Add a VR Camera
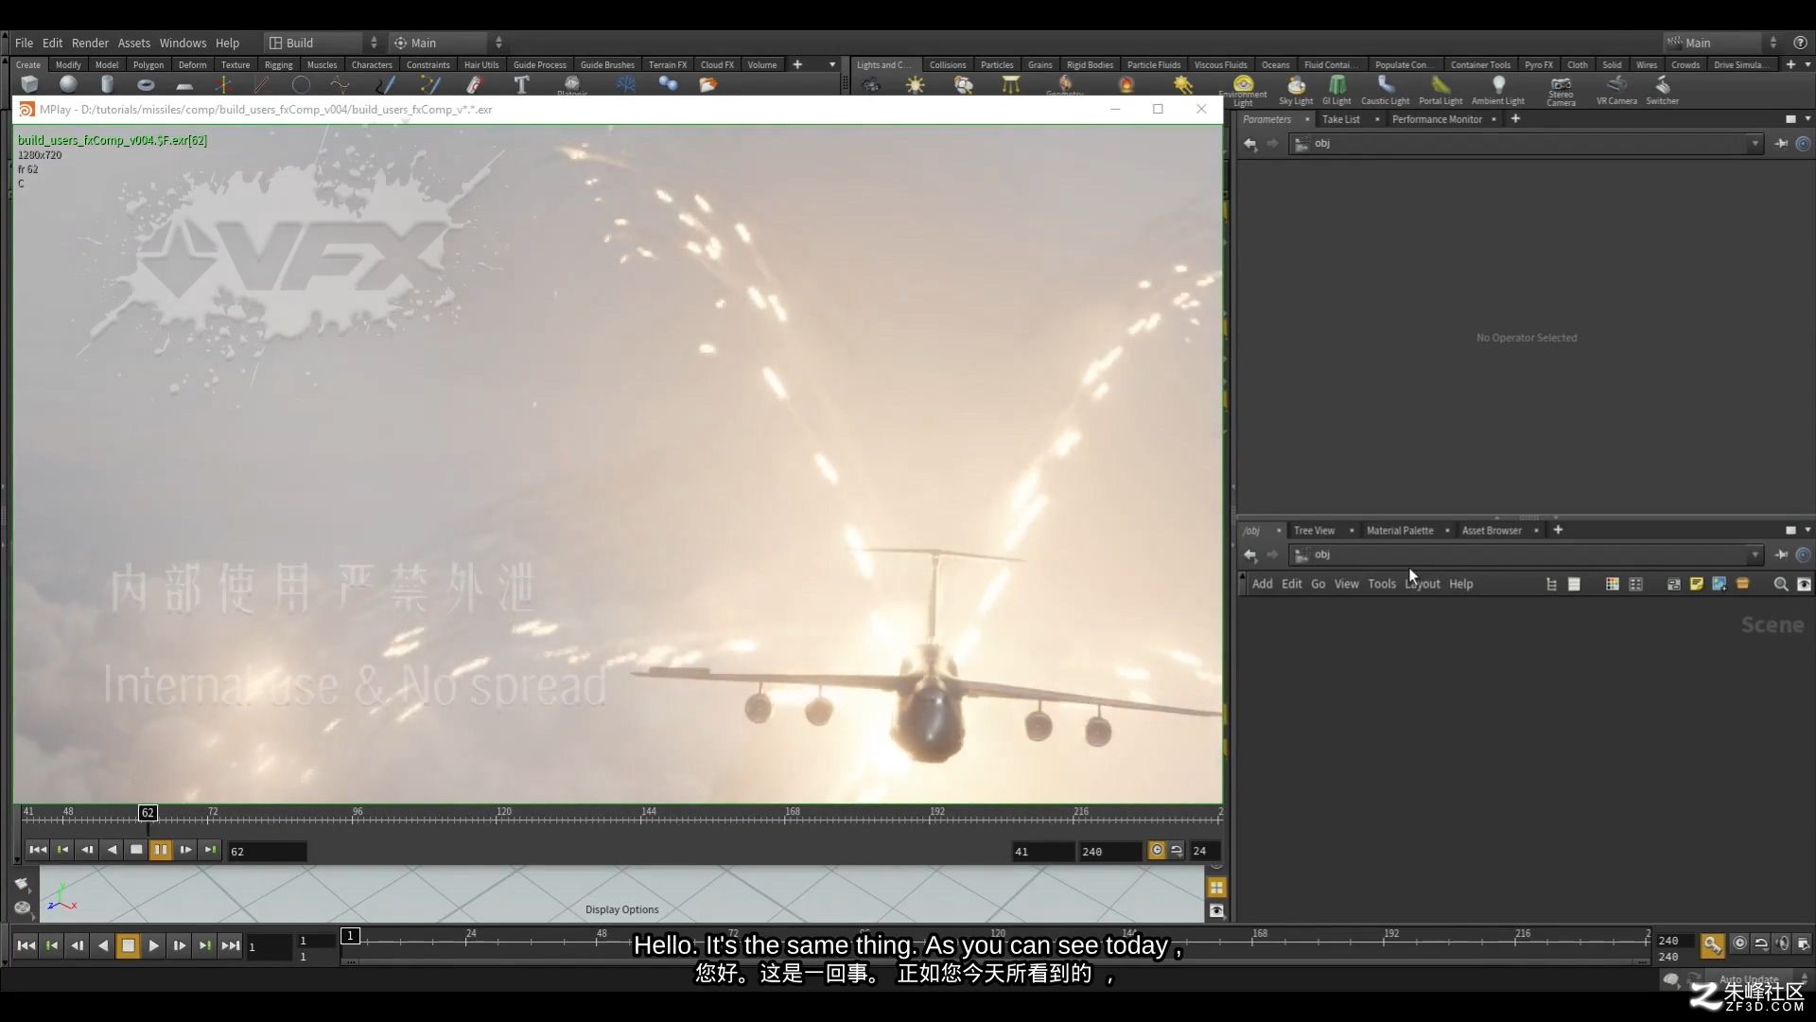The width and height of the screenshot is (1816, 1022). tap(1616, 90)
